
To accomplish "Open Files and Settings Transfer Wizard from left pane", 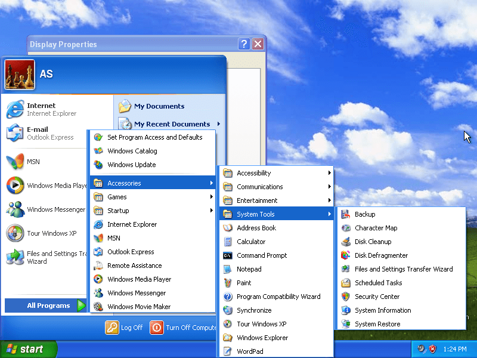I will [x=46, y=257].
